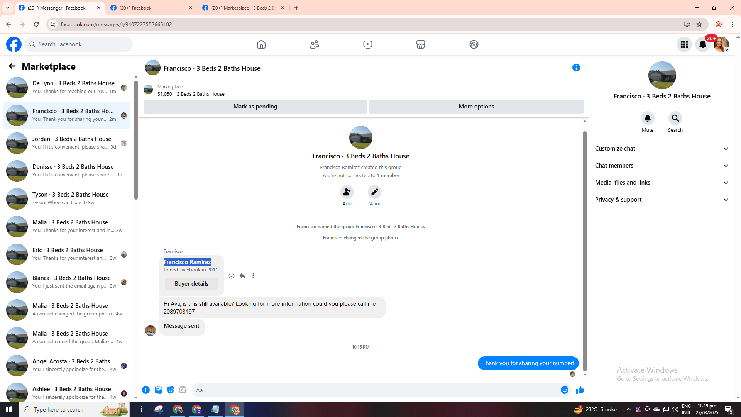Go back using Marketplace back arrow

point(12,66)
